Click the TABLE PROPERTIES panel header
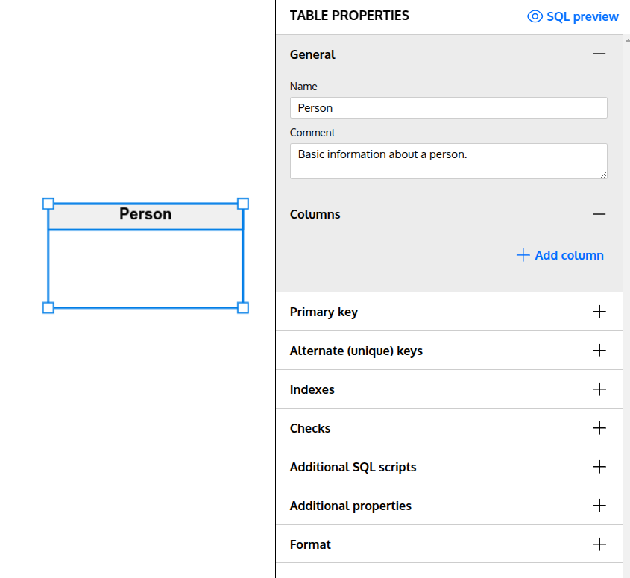The image size is (630, 578). [x=350, y=16]
